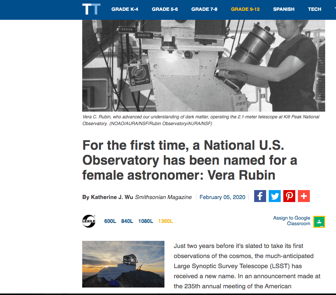Click the Vera Rubin telescope photo
The image size is (336, 295).
[x=204, y=65]
